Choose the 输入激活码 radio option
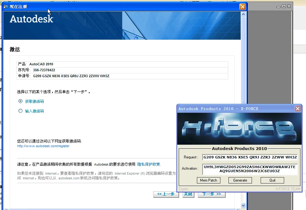This screenshot has width=306, height=210. (x=21, y=111)
